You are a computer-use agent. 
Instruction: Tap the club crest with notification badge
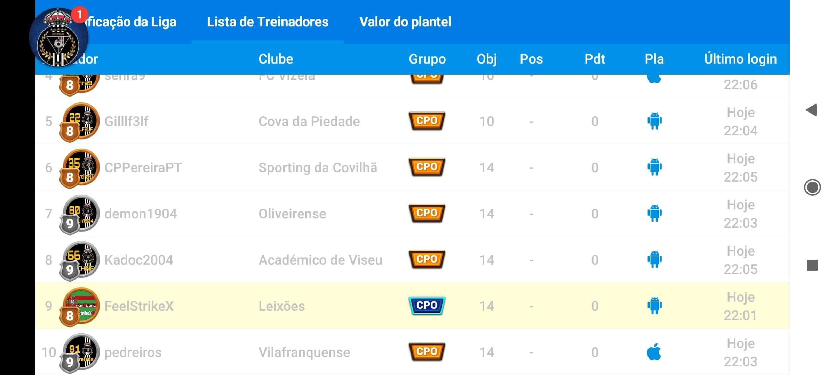59,37
